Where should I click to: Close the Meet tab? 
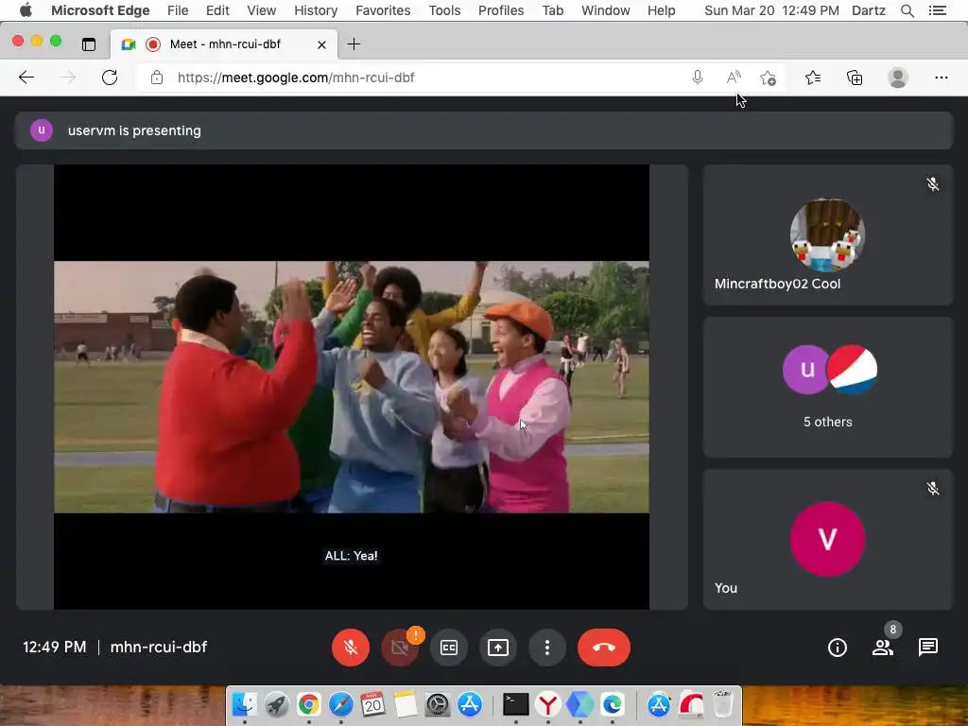pyautogui.click(x=321, y=44)
